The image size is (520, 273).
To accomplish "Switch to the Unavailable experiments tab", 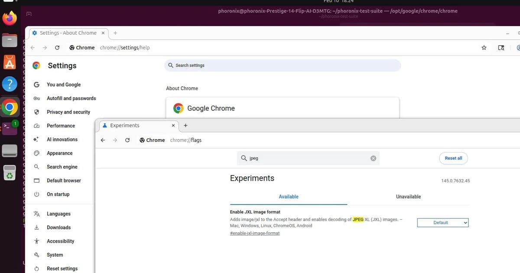I will [408, 196].
